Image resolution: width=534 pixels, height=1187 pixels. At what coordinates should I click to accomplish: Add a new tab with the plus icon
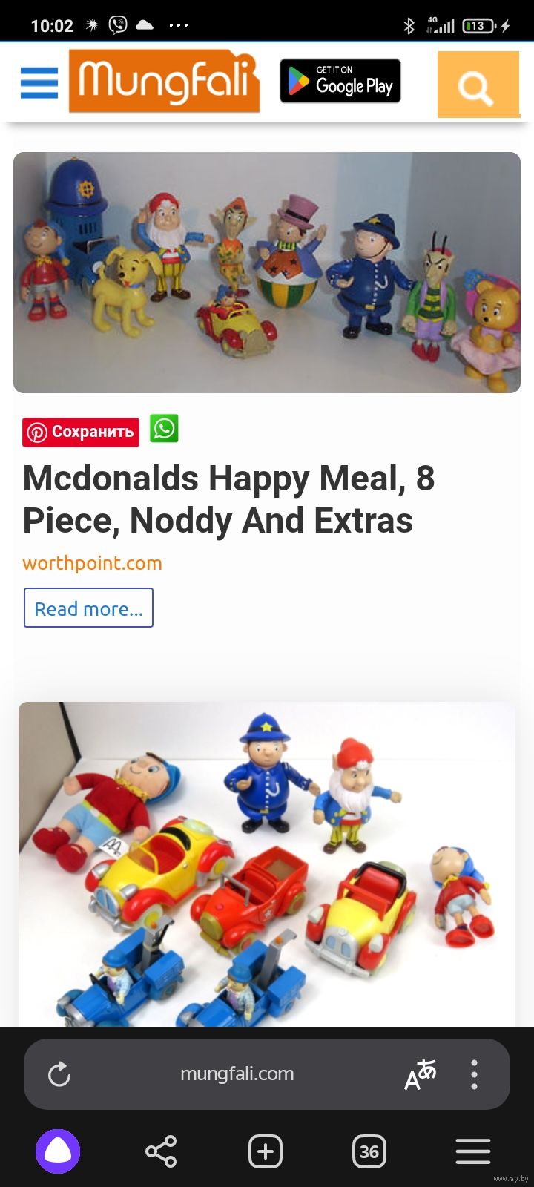point(266,1151)
